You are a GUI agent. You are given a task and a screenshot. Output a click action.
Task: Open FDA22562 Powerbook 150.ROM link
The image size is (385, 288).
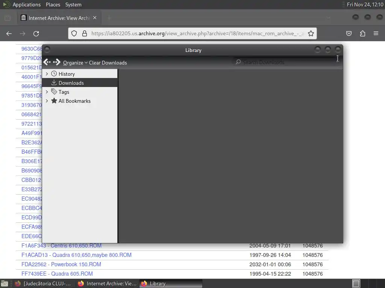click(61, 264)
